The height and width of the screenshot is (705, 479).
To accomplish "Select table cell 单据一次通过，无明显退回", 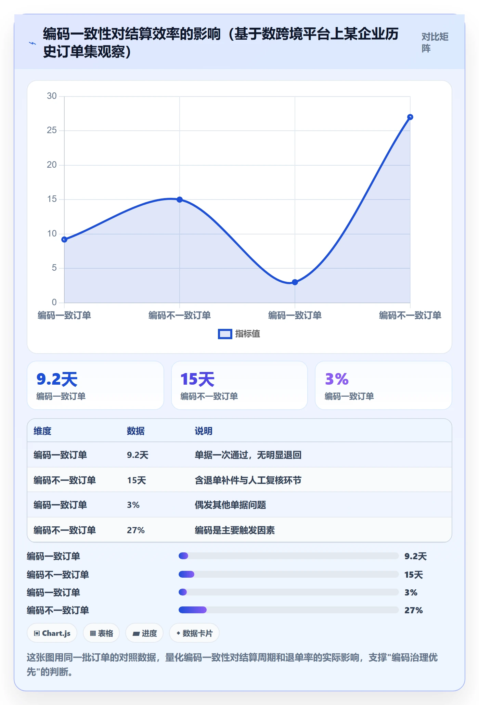I will click(x=248, y=455).
